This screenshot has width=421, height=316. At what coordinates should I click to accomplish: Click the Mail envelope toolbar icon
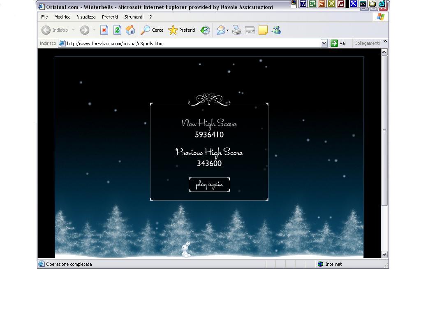(x=221, y=30)
